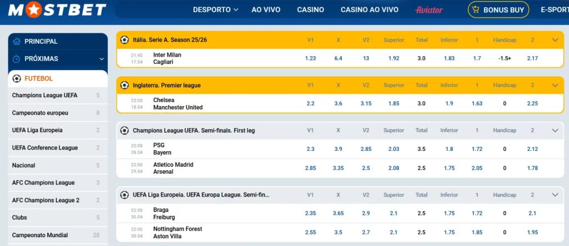
Task: Select draw odds 3.35 for Atletico Madrid match
Action: click(x=338, y=168)
